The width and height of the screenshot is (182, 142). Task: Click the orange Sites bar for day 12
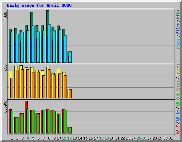pos(70,94)
